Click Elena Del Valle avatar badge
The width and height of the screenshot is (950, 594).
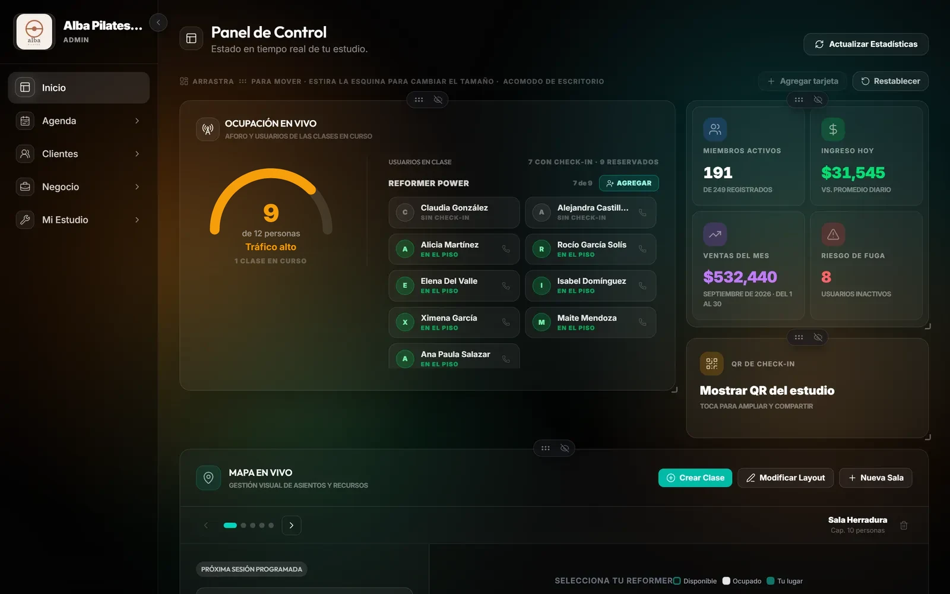click(x=405, y=286)
